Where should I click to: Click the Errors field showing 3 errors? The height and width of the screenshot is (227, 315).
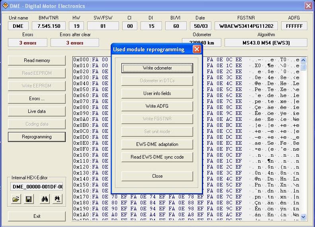[x=28, y=43]
